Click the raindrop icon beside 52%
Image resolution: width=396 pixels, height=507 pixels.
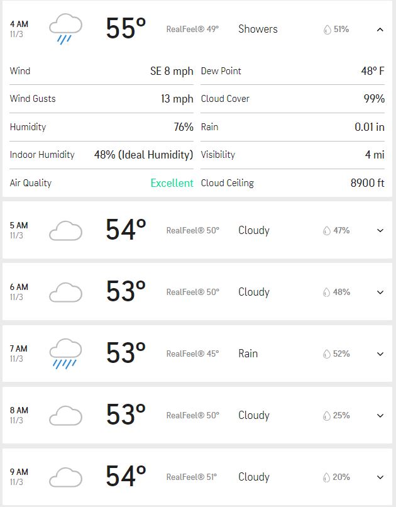[x=327, y=354]
